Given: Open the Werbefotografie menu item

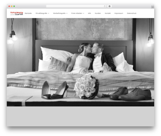Looking at the screenshot, I should [x=59, y=13].
